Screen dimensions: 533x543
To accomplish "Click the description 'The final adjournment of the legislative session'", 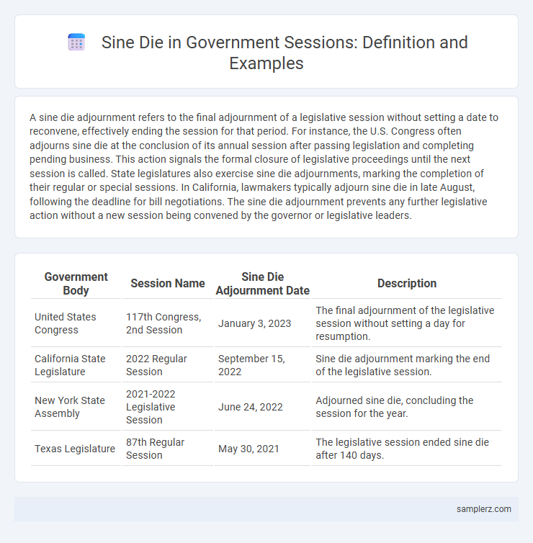I will pos(407,323).
